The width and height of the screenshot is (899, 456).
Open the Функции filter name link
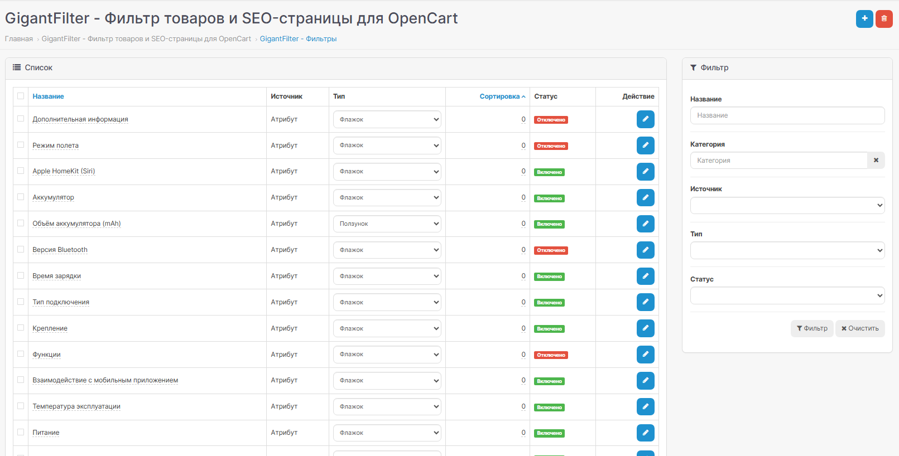[46, 355]
